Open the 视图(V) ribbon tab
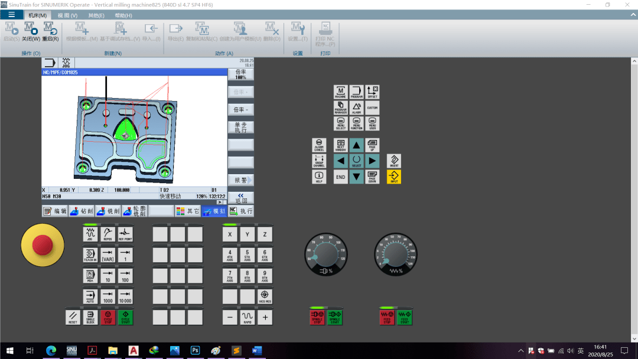Screen dimensions: 638x359 [67, 15]
